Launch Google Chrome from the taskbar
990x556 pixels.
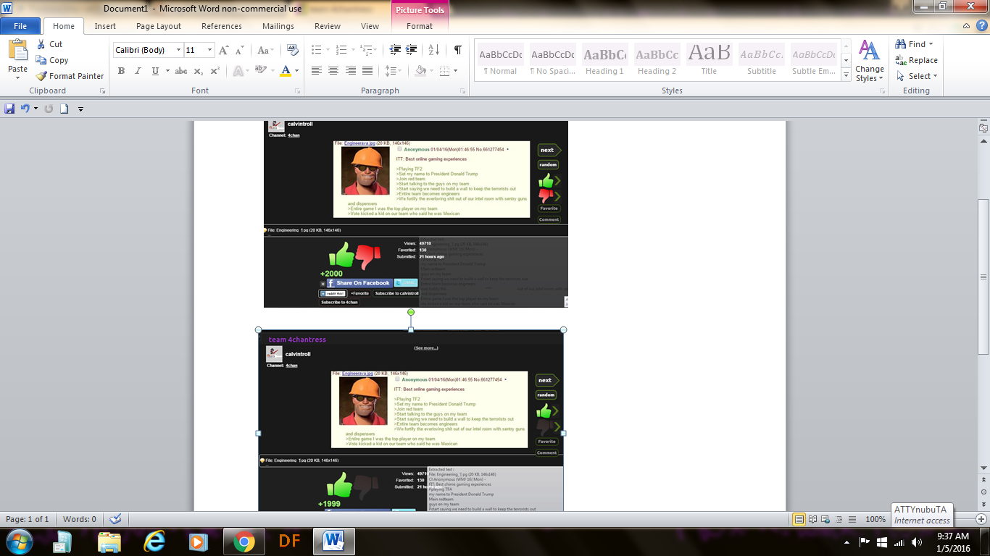tap(244, 542)
